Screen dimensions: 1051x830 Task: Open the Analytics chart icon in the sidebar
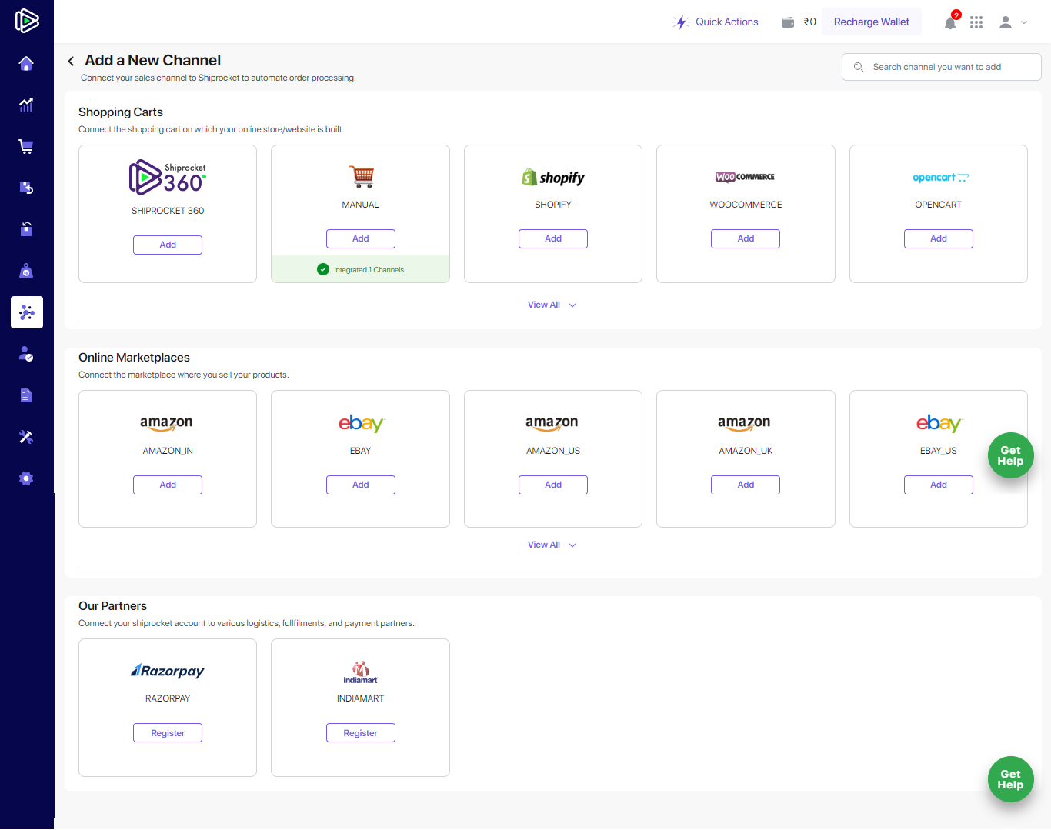point(26,105)
